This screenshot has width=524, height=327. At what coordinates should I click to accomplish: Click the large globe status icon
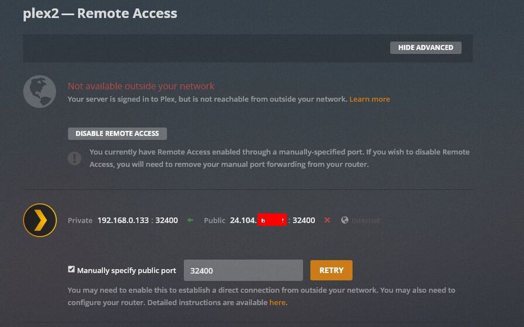pyautogui.click(x=40, y=91)
